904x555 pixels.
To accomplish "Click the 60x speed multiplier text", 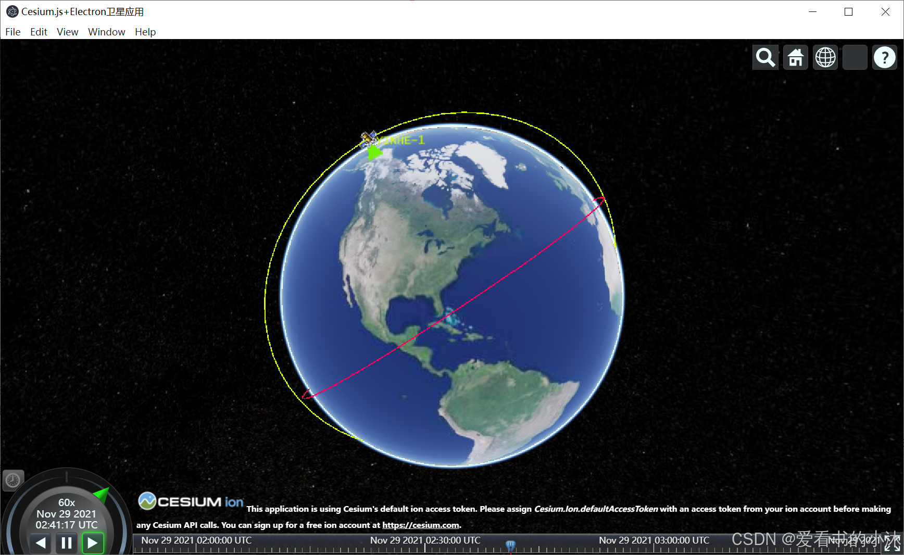I will click(x=67, y=502).
